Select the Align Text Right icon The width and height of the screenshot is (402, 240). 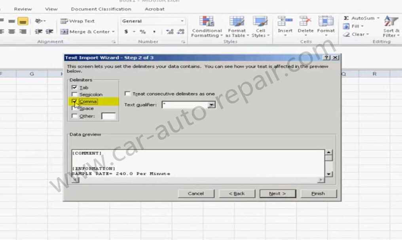(x=23, y=32)
